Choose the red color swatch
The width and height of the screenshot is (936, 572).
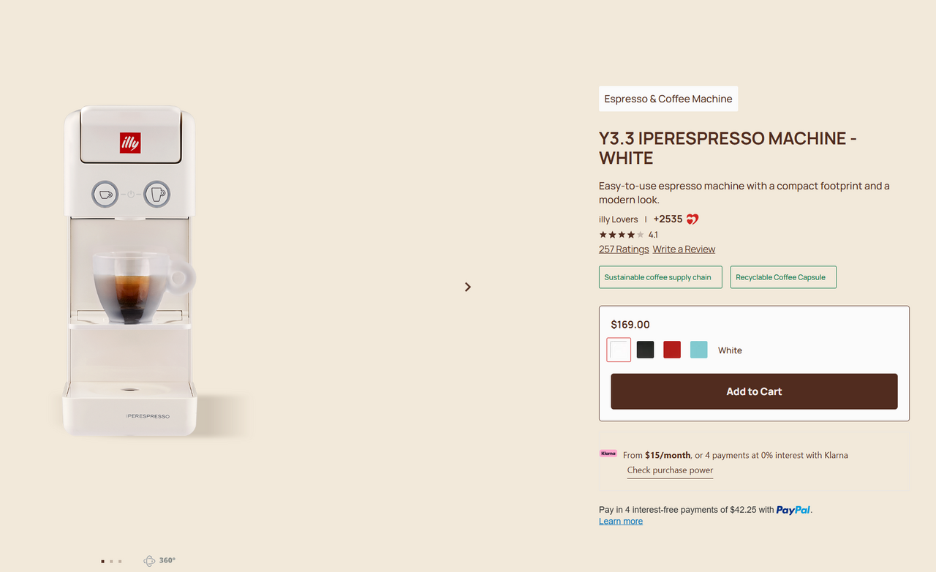(672, 350)
